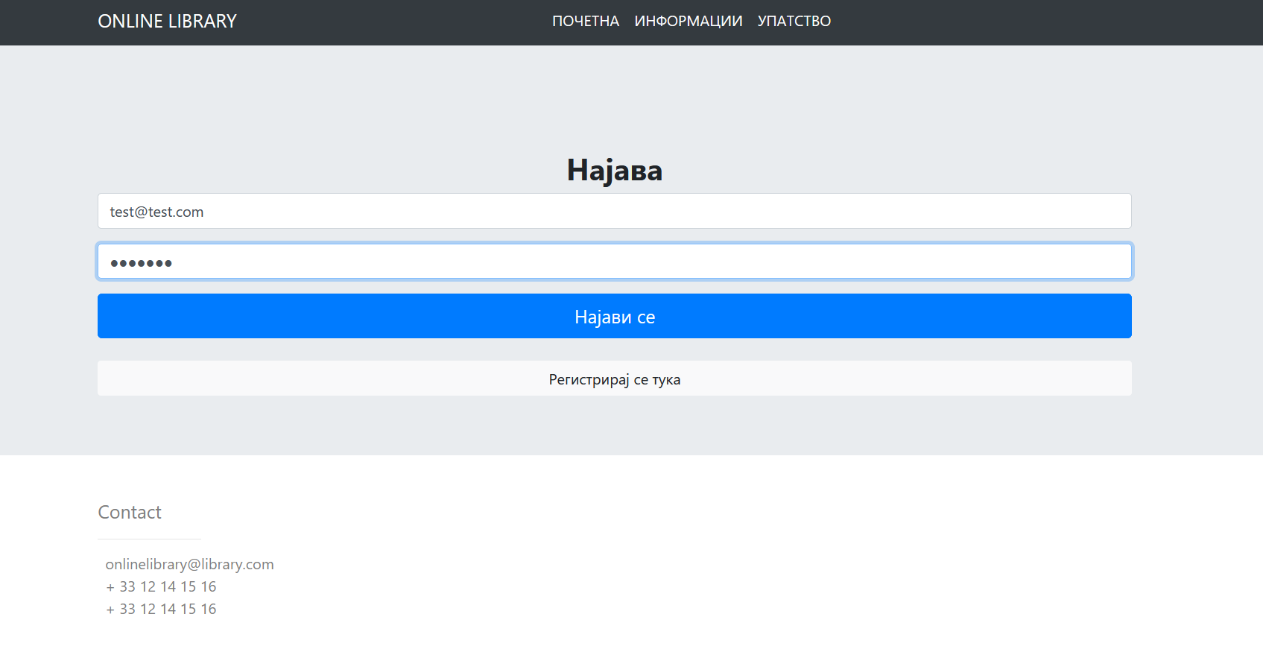Focus the email field containing test@test.com
Screen dimensions: 1263x649
coord(614,212)
